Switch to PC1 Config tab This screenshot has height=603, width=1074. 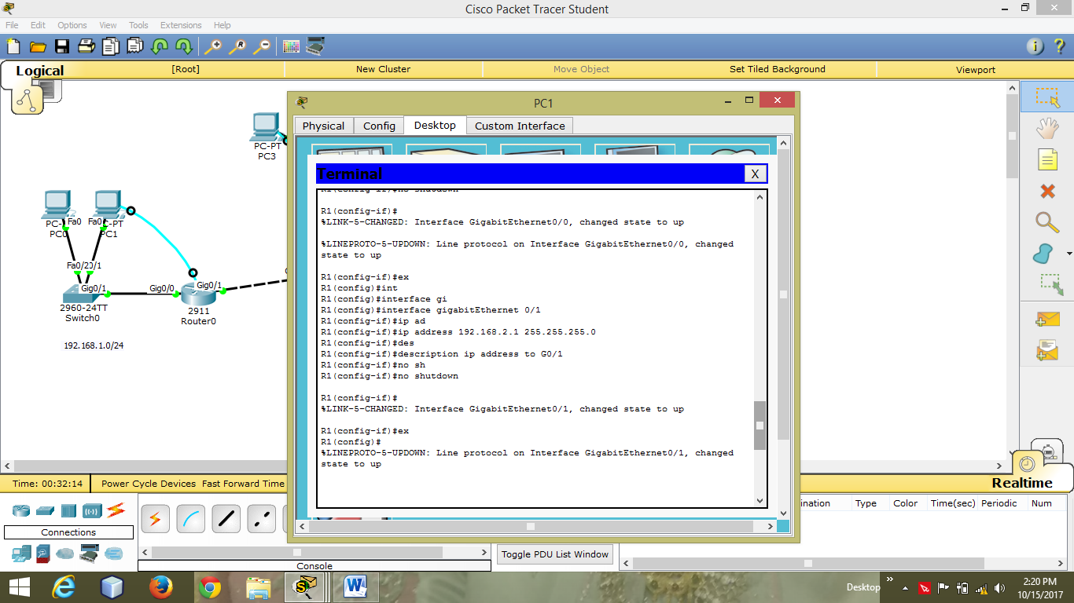[379, 126]
